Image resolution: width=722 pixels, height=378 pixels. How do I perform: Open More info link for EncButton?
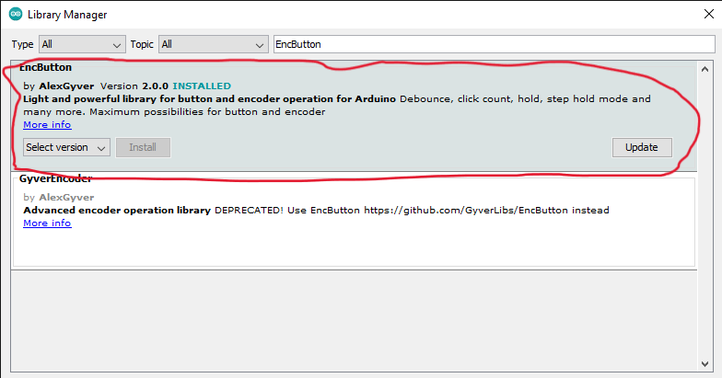pos(47,125)
